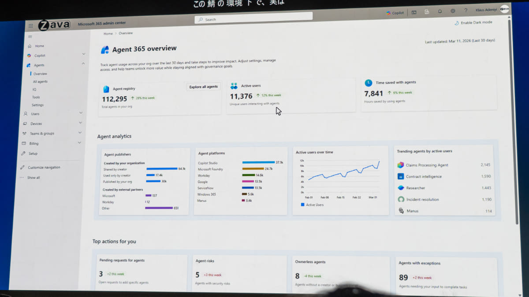The image size is (529, 297).
Task: Click the Zava logo
Action: click(54, 25)
